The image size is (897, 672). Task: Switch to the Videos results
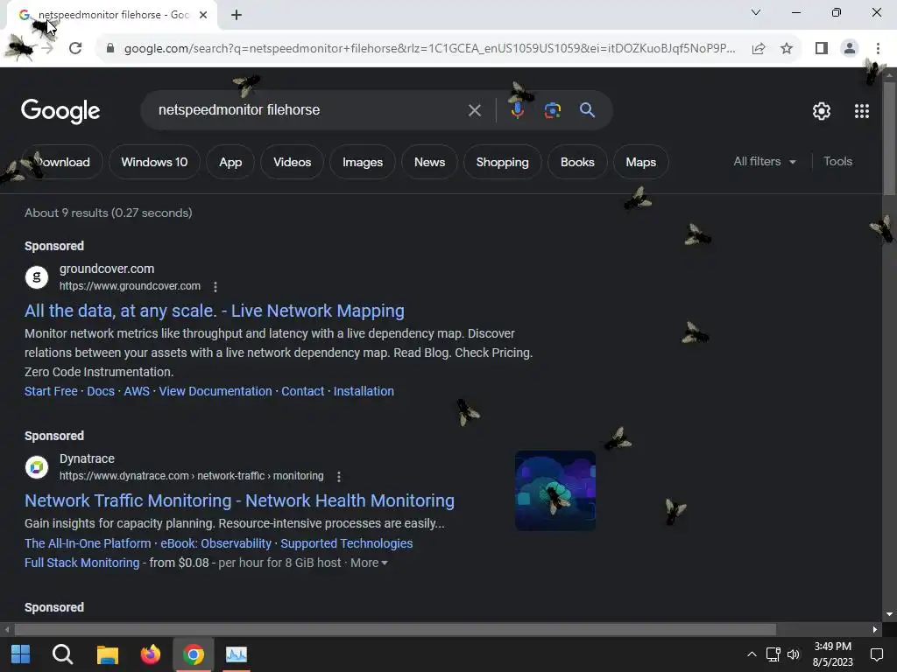click(292, 162)
